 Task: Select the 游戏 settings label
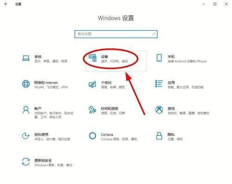171,108
